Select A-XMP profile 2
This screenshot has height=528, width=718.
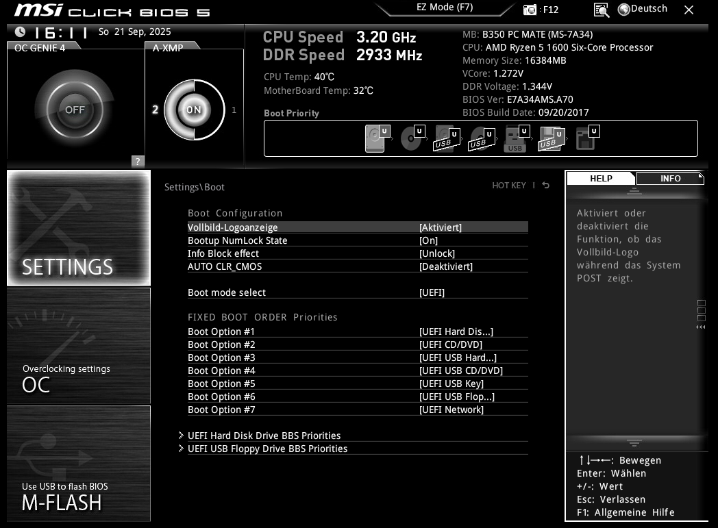pyautogui.click(x=156, y=110)
